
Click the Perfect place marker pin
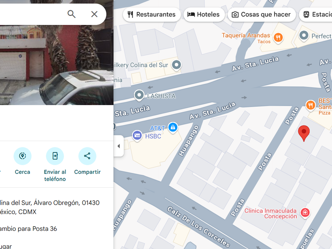tap(304, 36)
